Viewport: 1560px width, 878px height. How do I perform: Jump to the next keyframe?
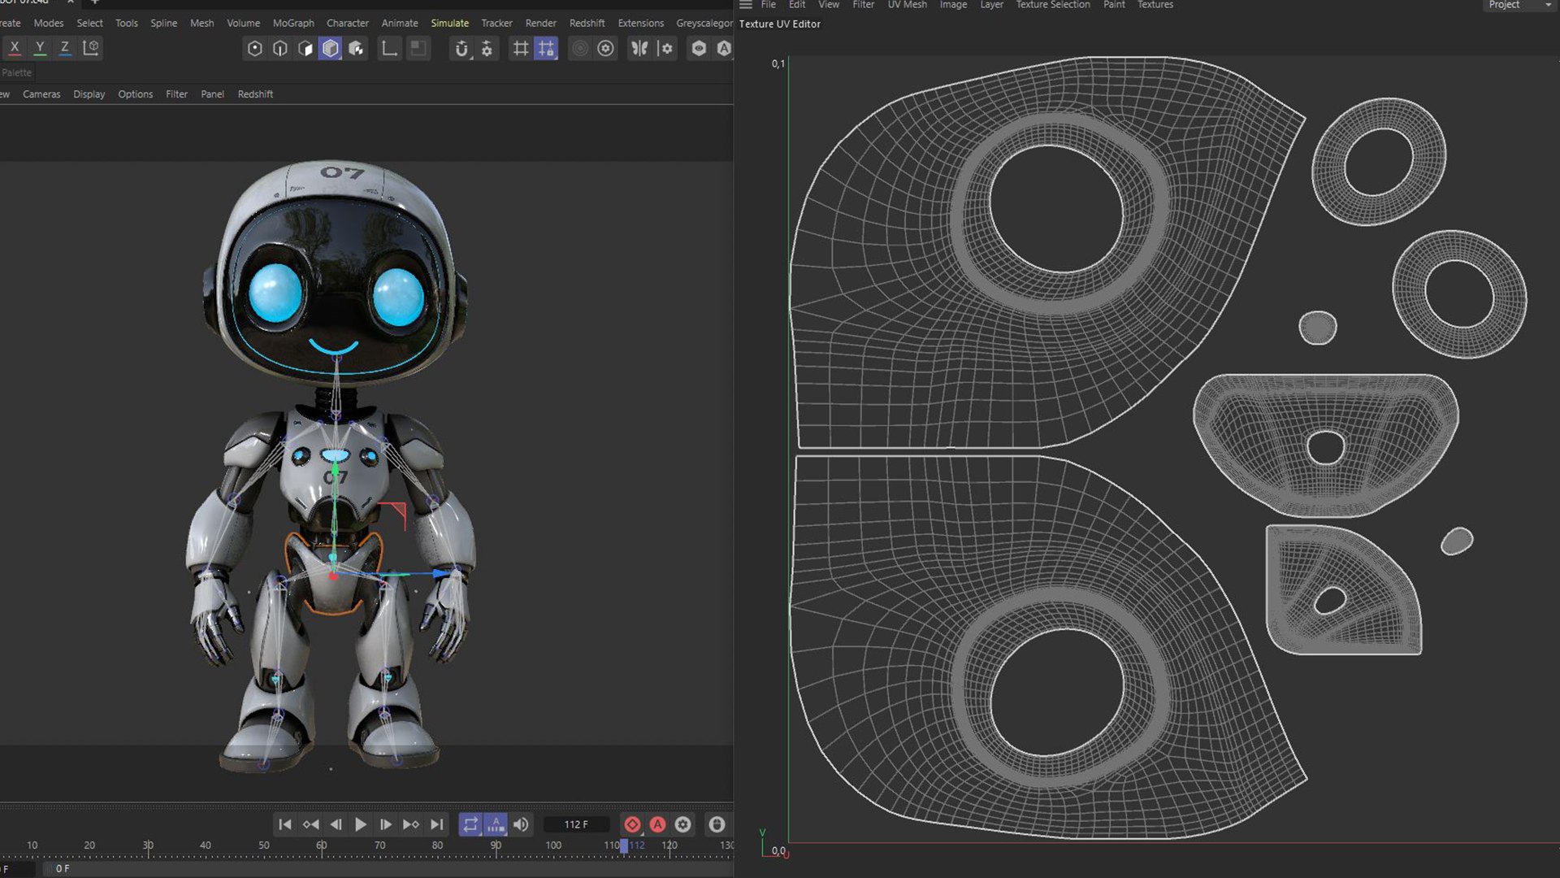click(411, 824)
